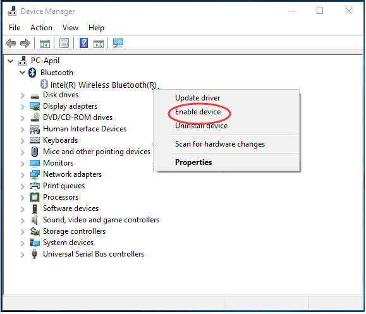Choose Enable device in context menu

pyautogui.click(x=198, y=112)
